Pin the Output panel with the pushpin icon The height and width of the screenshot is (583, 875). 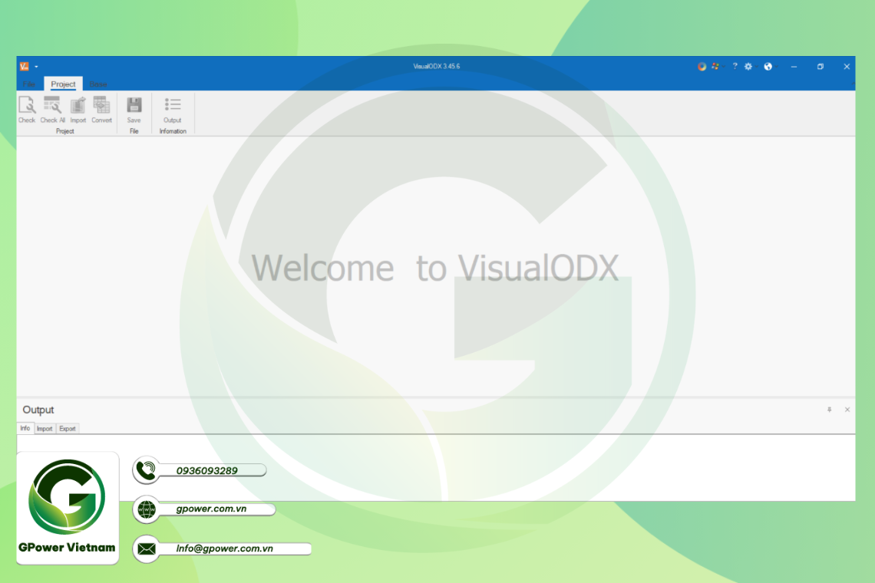click(x=829, y=410)
